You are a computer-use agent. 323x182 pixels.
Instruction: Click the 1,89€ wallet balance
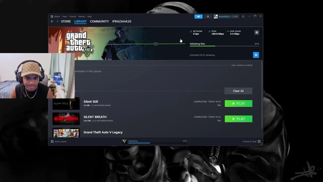pyautogui.click(x=235, y=16)
